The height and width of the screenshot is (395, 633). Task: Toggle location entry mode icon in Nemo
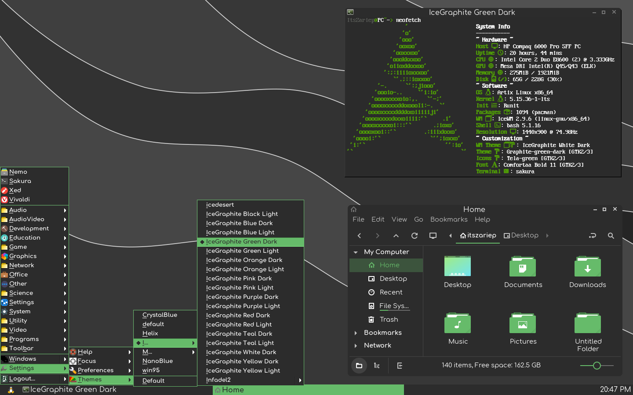click(593, 236)
